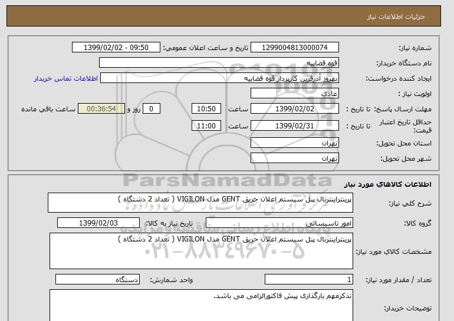Click the label تاریخ نیاز به کالا
The height and width of the screenshot is (321, 454).
point(169,223)
